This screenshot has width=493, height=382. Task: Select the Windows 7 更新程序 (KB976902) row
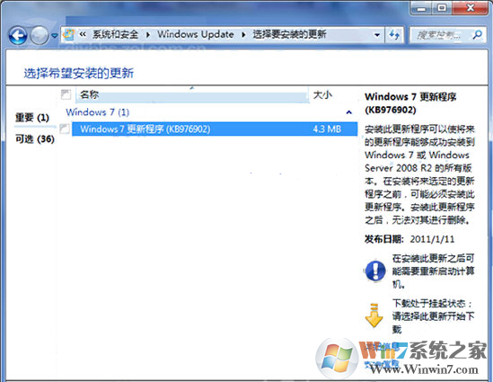click(x=215, y=129)
